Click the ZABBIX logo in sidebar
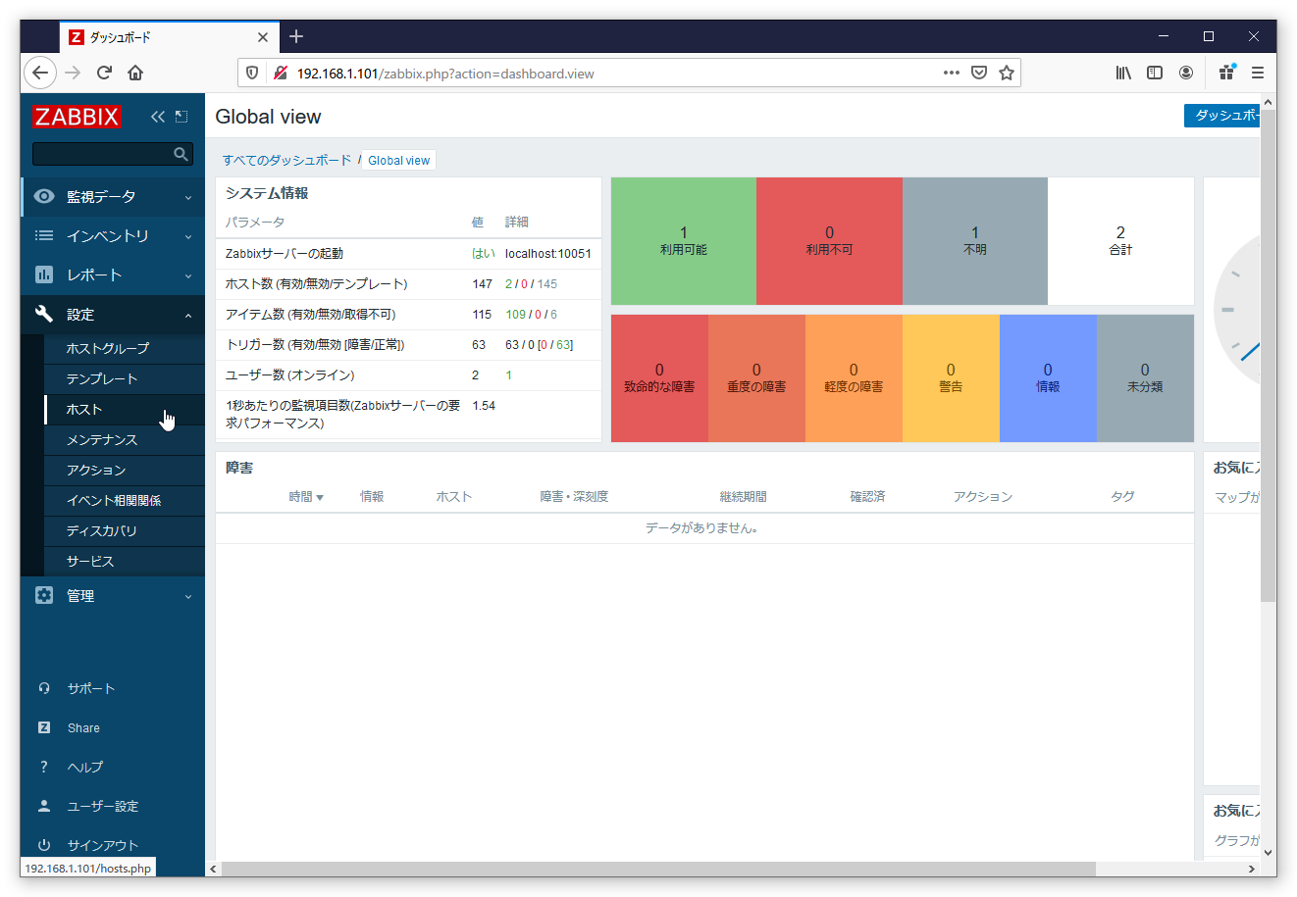Screen dimensions: 1297x897 coord(77,117)
